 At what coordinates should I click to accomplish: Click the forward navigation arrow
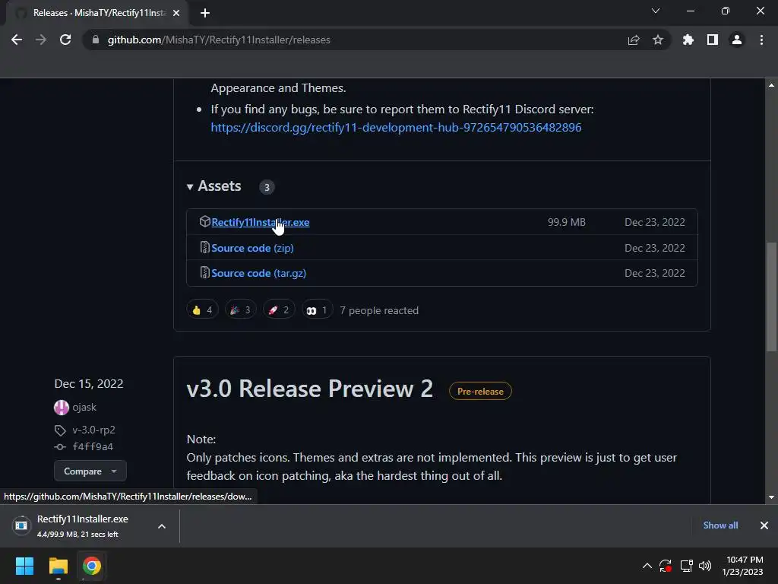41,40
